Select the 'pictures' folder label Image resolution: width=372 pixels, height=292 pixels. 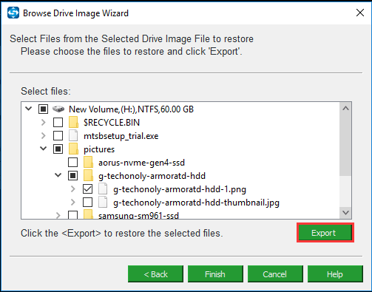click(99, 149)
